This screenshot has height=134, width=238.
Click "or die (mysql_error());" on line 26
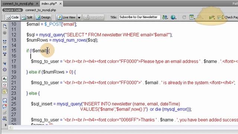coord(171,109)
